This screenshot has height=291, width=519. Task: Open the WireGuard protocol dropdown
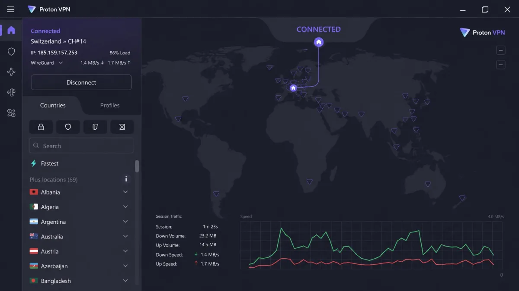(47, 63)
